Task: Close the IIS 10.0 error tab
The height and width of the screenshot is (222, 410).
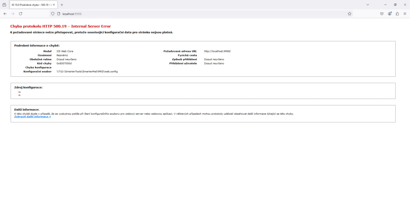Action: pyautogui.click(x=54, y=5)
